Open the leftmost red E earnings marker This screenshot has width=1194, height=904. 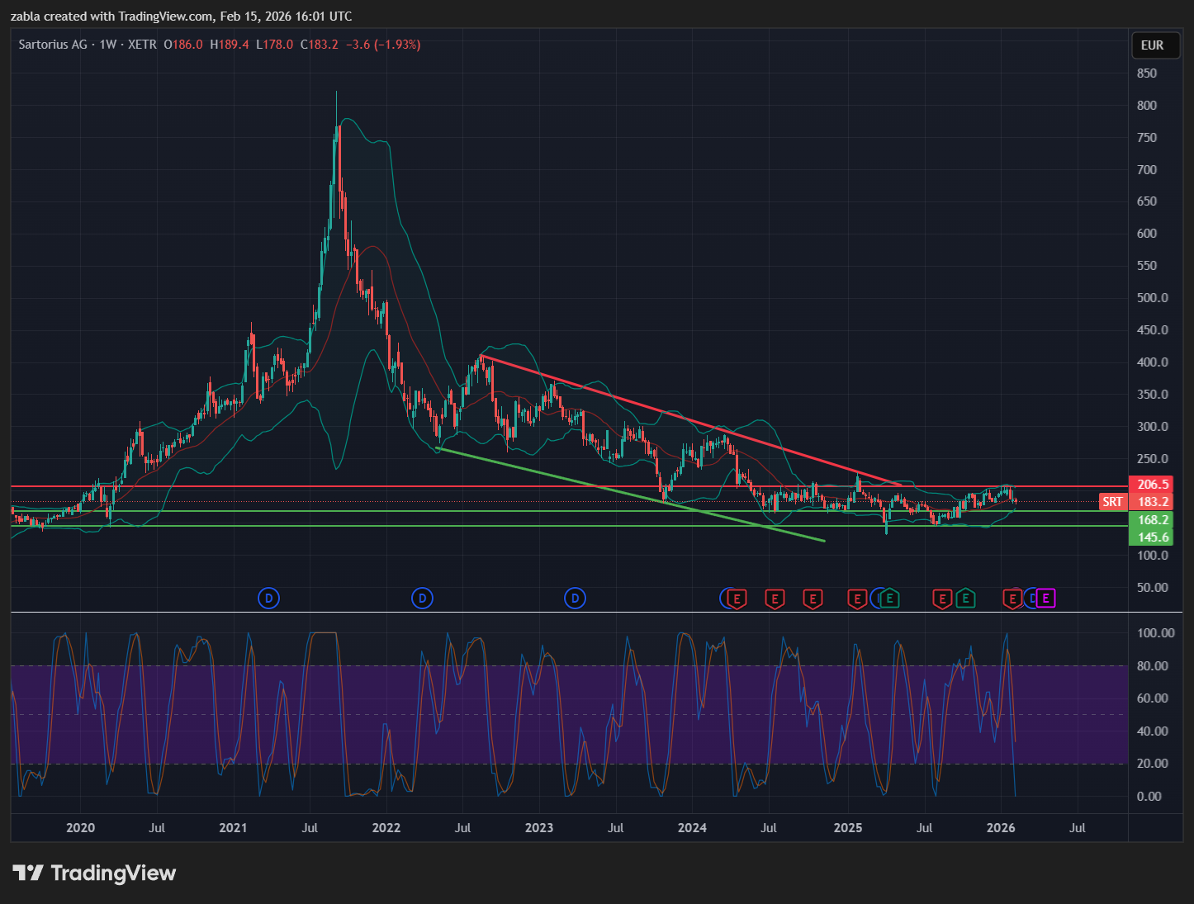point(737,599)
